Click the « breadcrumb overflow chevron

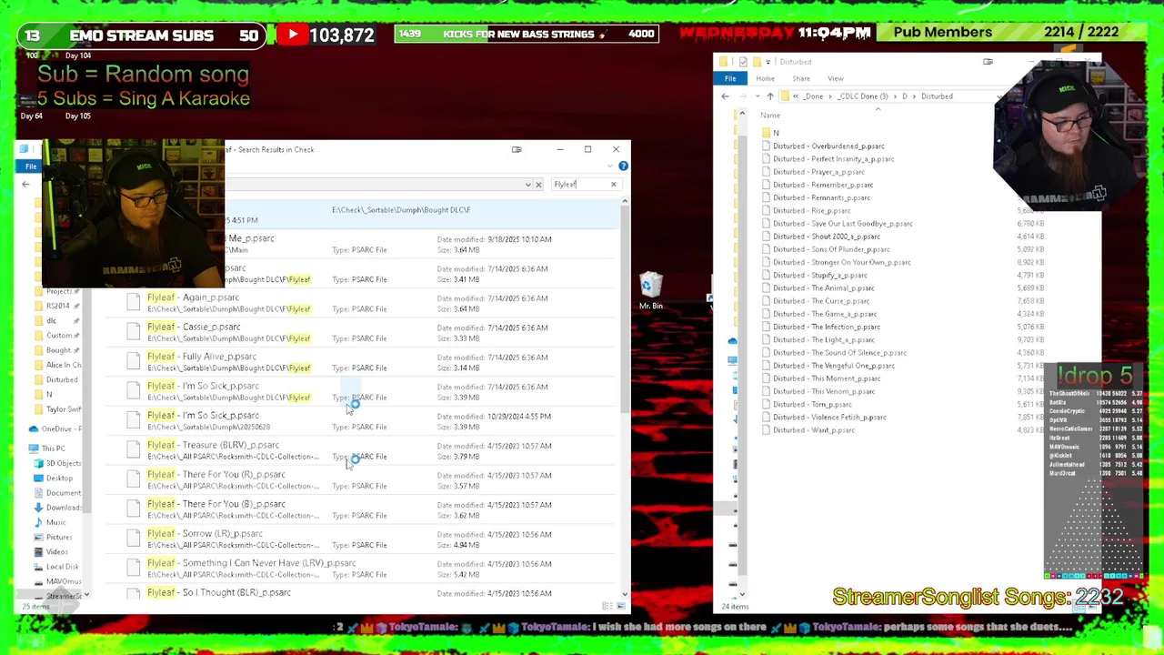[796, 96]
